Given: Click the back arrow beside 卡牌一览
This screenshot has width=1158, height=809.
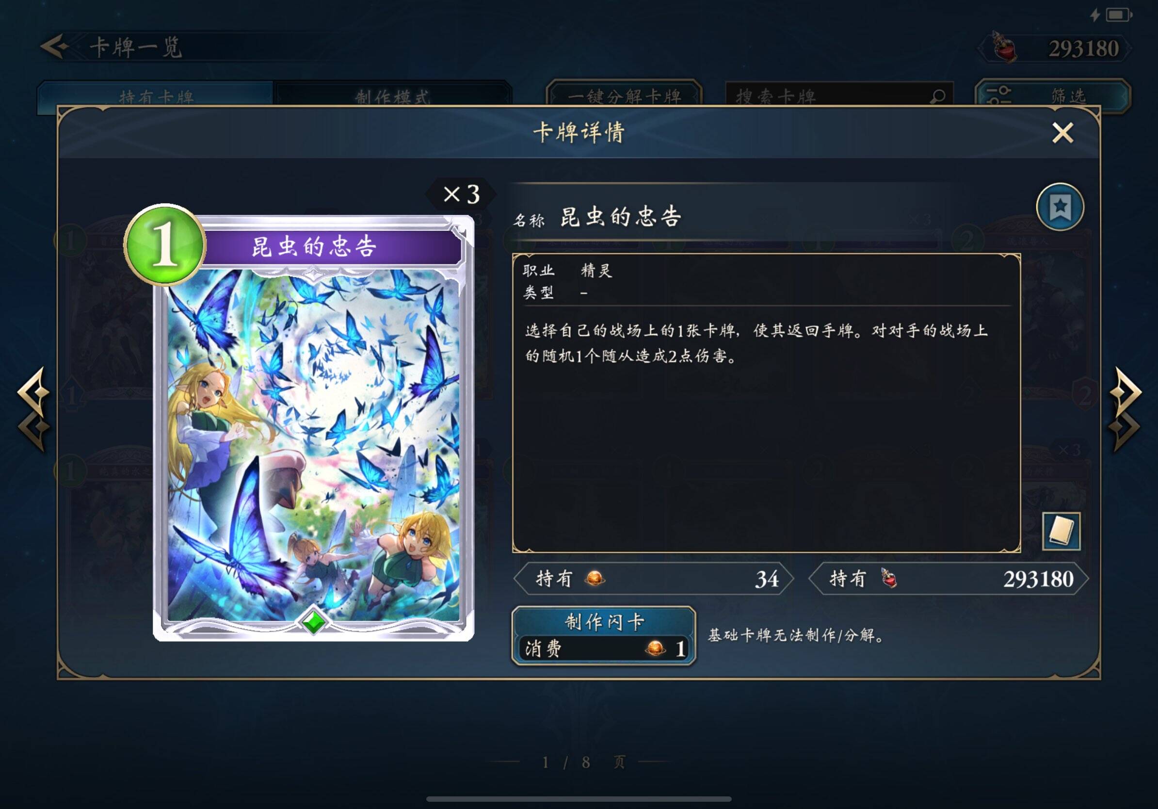Looking at the screenshot, I should pos(54,47).
